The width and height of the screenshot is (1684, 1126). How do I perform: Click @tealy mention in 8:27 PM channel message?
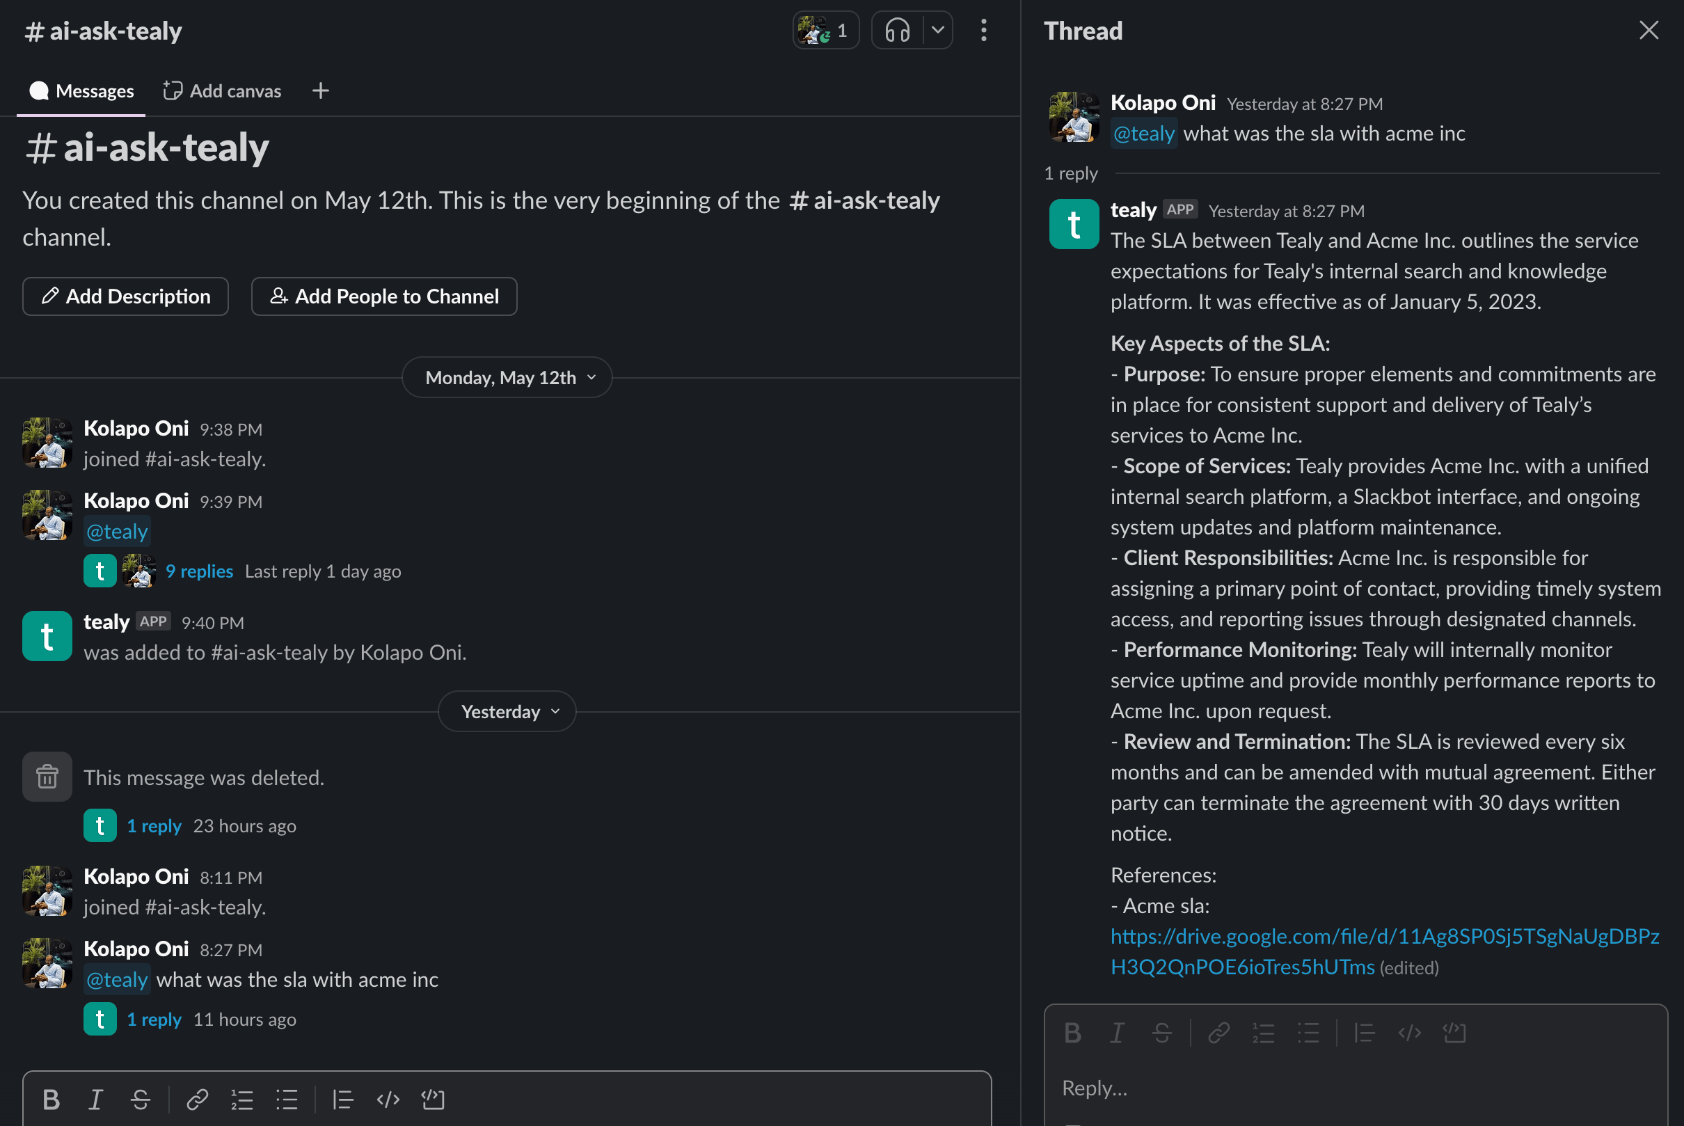tap(117, 979)
